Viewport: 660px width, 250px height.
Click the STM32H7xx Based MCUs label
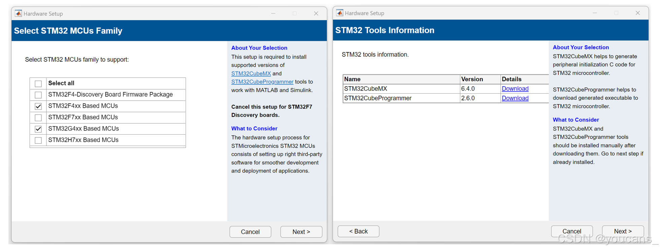point(83,140)
